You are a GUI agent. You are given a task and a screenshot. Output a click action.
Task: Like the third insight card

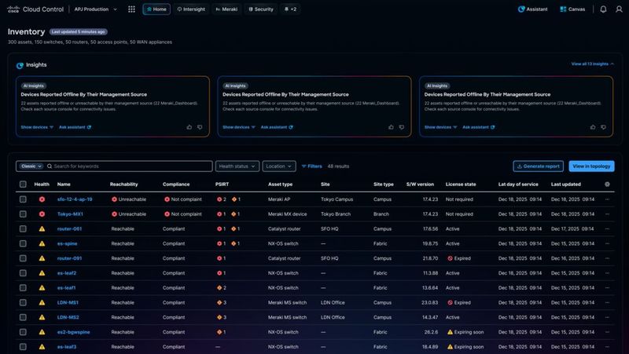click(593, 127)
